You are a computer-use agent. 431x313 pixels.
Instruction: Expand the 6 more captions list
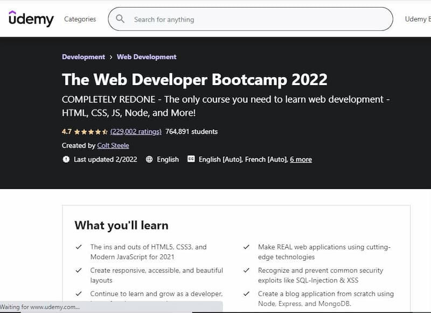point(301,159)
